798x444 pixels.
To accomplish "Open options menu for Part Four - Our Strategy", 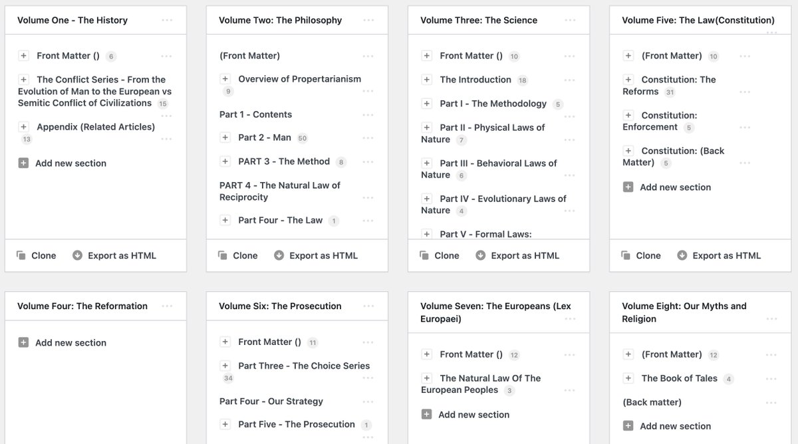I will 368,401.
